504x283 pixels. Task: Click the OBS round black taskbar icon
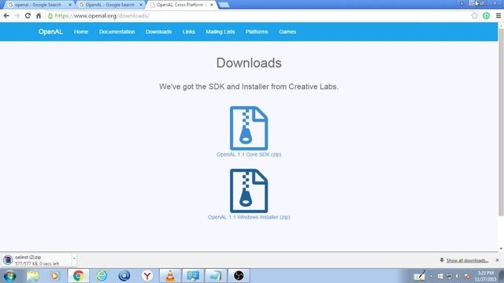[239, 276]
